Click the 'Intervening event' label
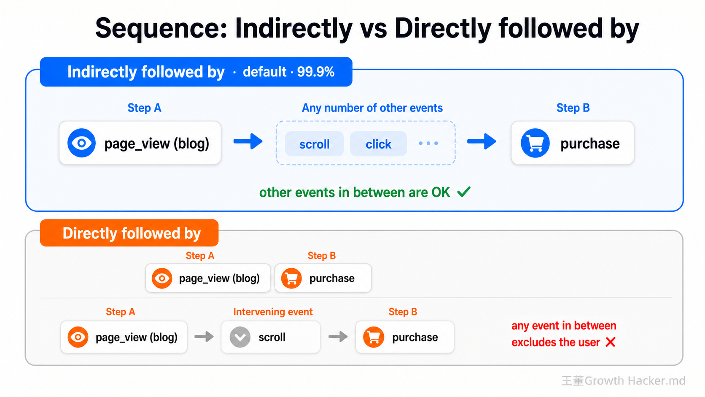Screen dimensions: 705x397 click(273, 312)
